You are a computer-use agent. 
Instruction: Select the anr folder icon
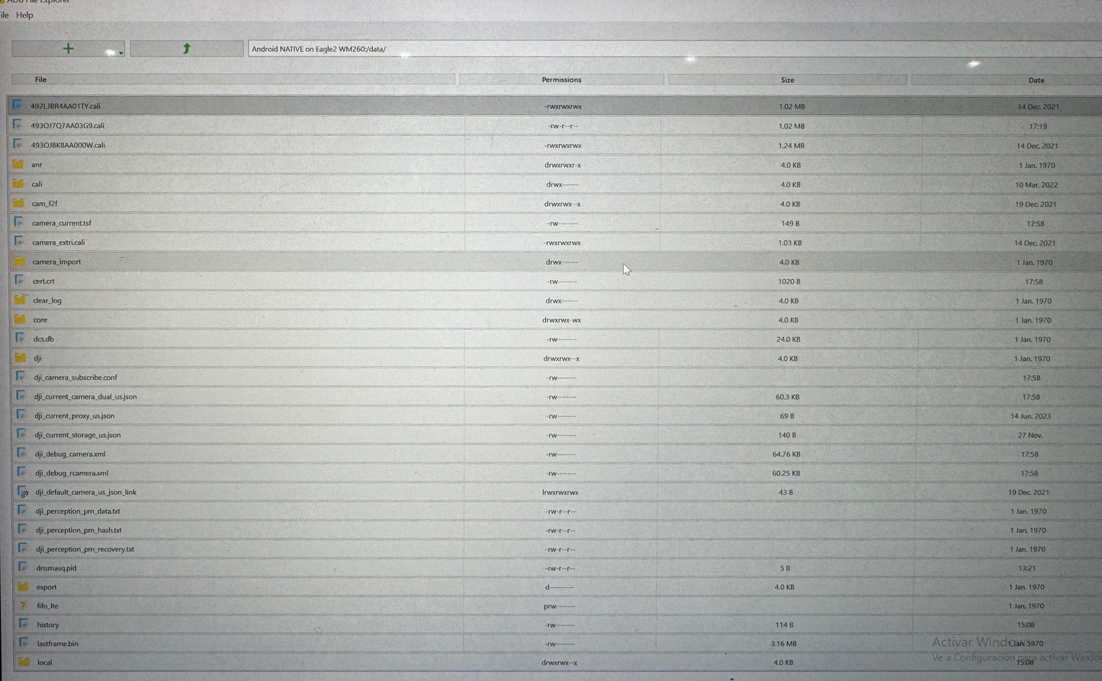click(x=18, y=164)
